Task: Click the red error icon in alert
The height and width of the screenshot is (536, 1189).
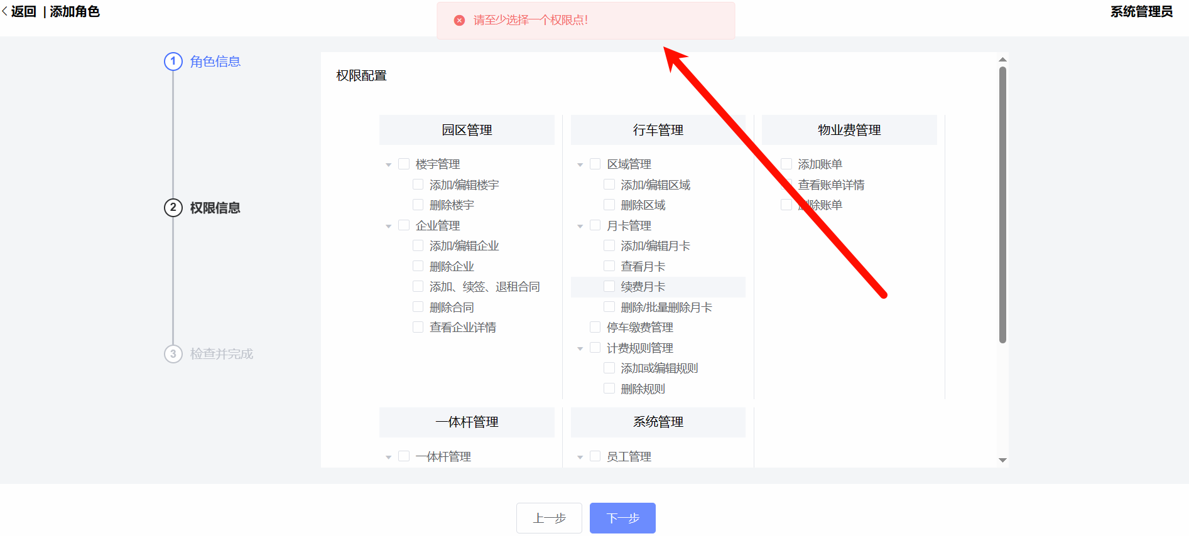Action: (459, 20)
